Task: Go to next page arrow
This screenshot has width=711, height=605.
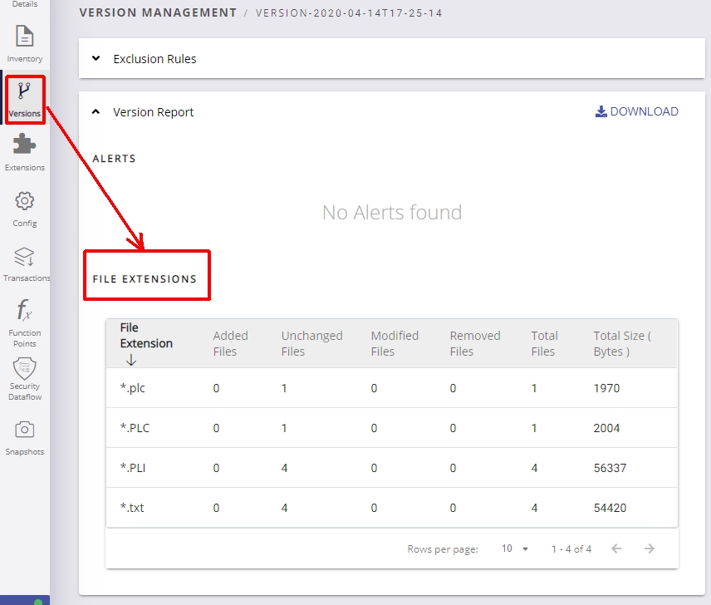Action: click(650, 548)
